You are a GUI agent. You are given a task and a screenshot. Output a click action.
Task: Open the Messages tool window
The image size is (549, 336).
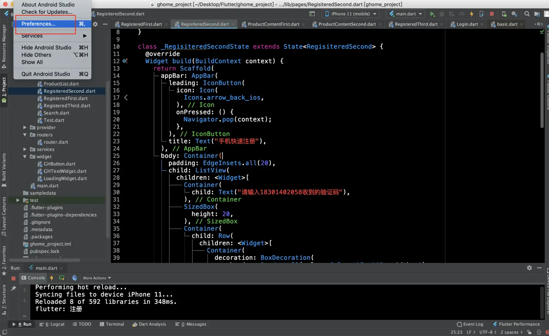(x=191, y=324)
